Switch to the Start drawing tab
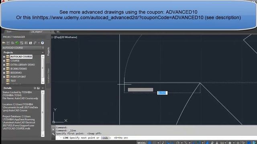The width and height of the screenshot is (257, 144). click(x=9, y=32)
